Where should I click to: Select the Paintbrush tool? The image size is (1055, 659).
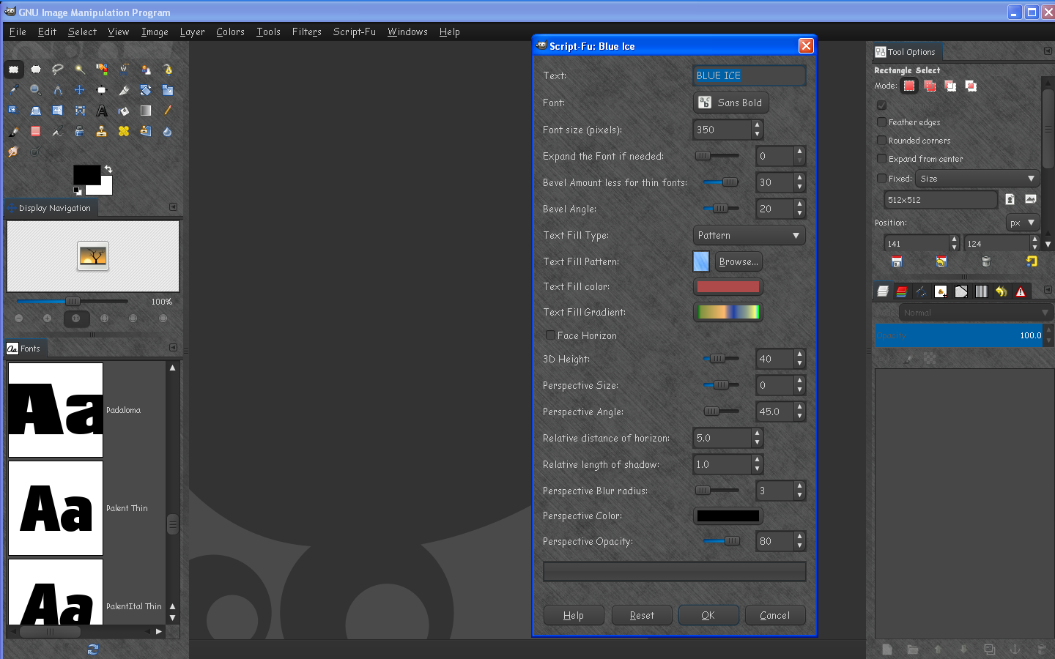pos(13,131)
